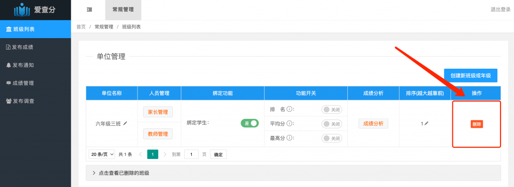This screenshot has height=187, width=514.
Task: Click the 爱查分 logo icon
Action: click(22, 10)
